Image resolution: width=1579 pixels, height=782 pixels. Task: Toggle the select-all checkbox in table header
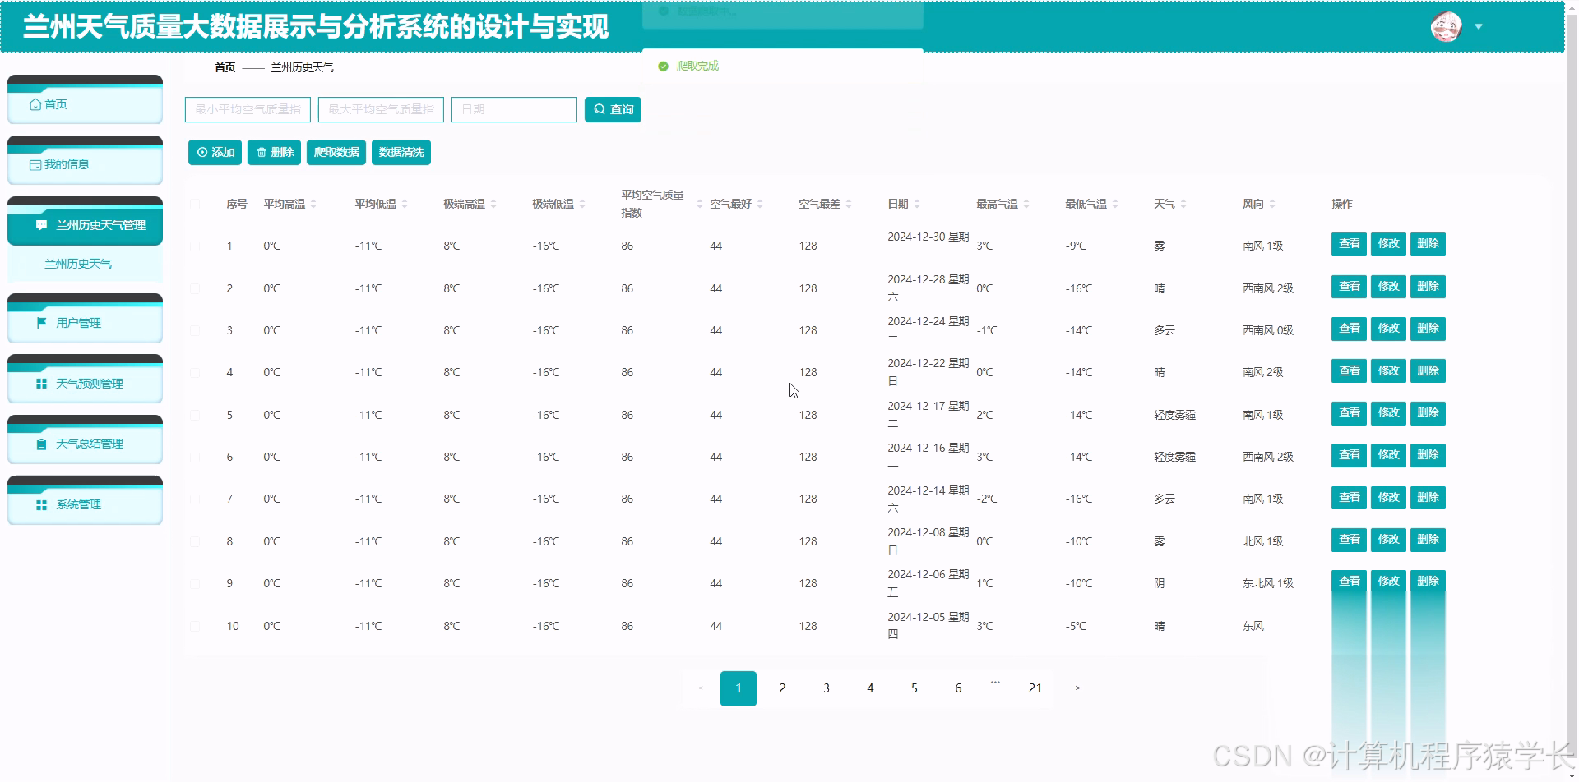(195, 204)
